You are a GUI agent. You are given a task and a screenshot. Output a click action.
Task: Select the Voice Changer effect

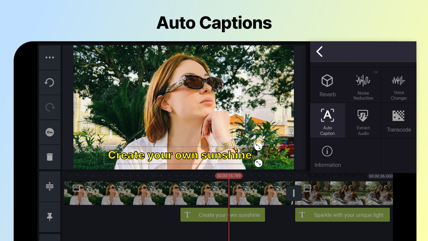click(399, 85)
